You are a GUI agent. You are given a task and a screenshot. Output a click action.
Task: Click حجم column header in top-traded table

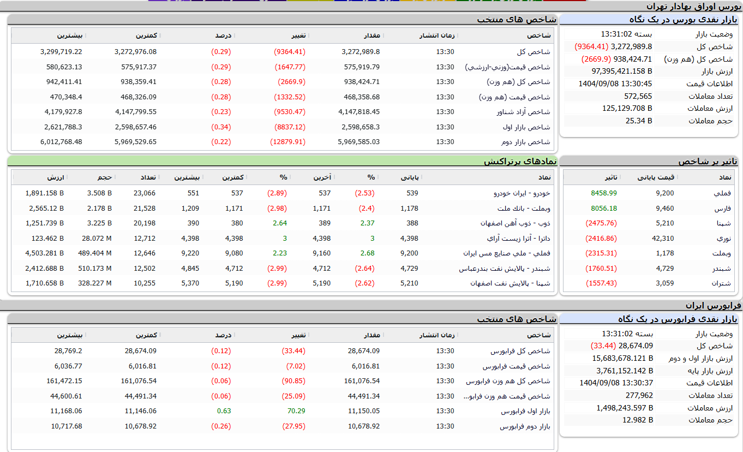pos(105,177)
